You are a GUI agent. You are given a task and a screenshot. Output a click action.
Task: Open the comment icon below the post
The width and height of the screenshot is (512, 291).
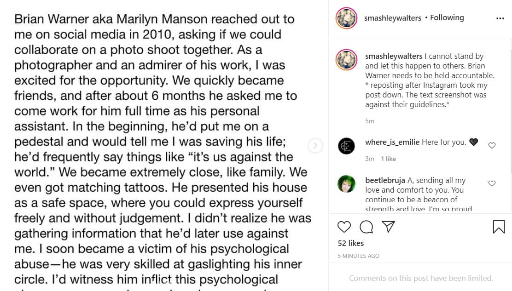coord(366,227)
